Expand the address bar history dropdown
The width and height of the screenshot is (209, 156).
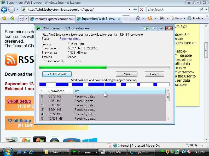129,10
